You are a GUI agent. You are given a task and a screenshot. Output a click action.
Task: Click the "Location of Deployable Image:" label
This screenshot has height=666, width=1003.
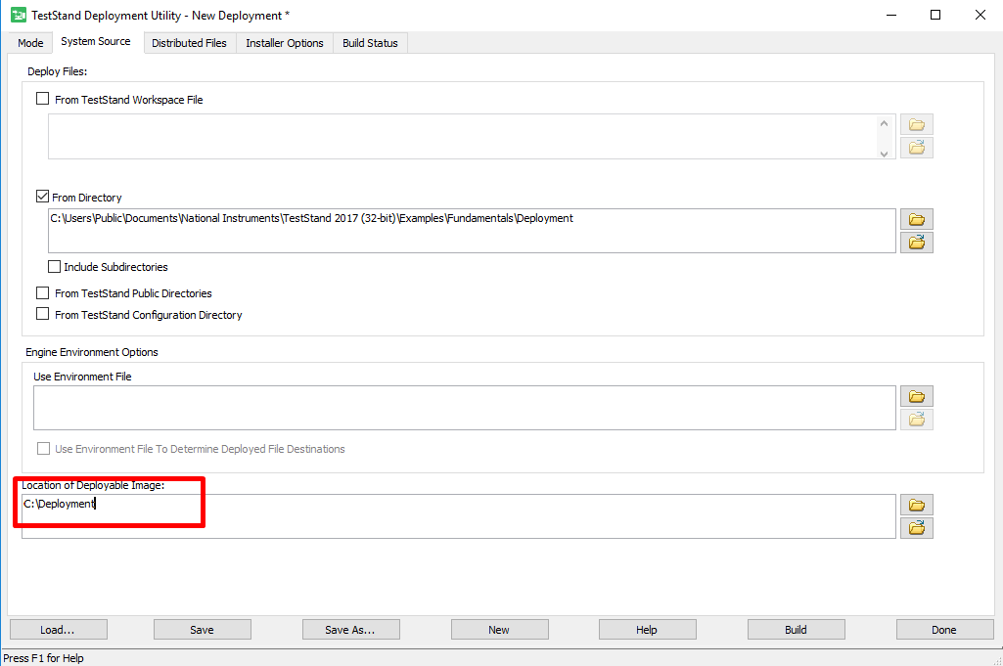[93, 485]
